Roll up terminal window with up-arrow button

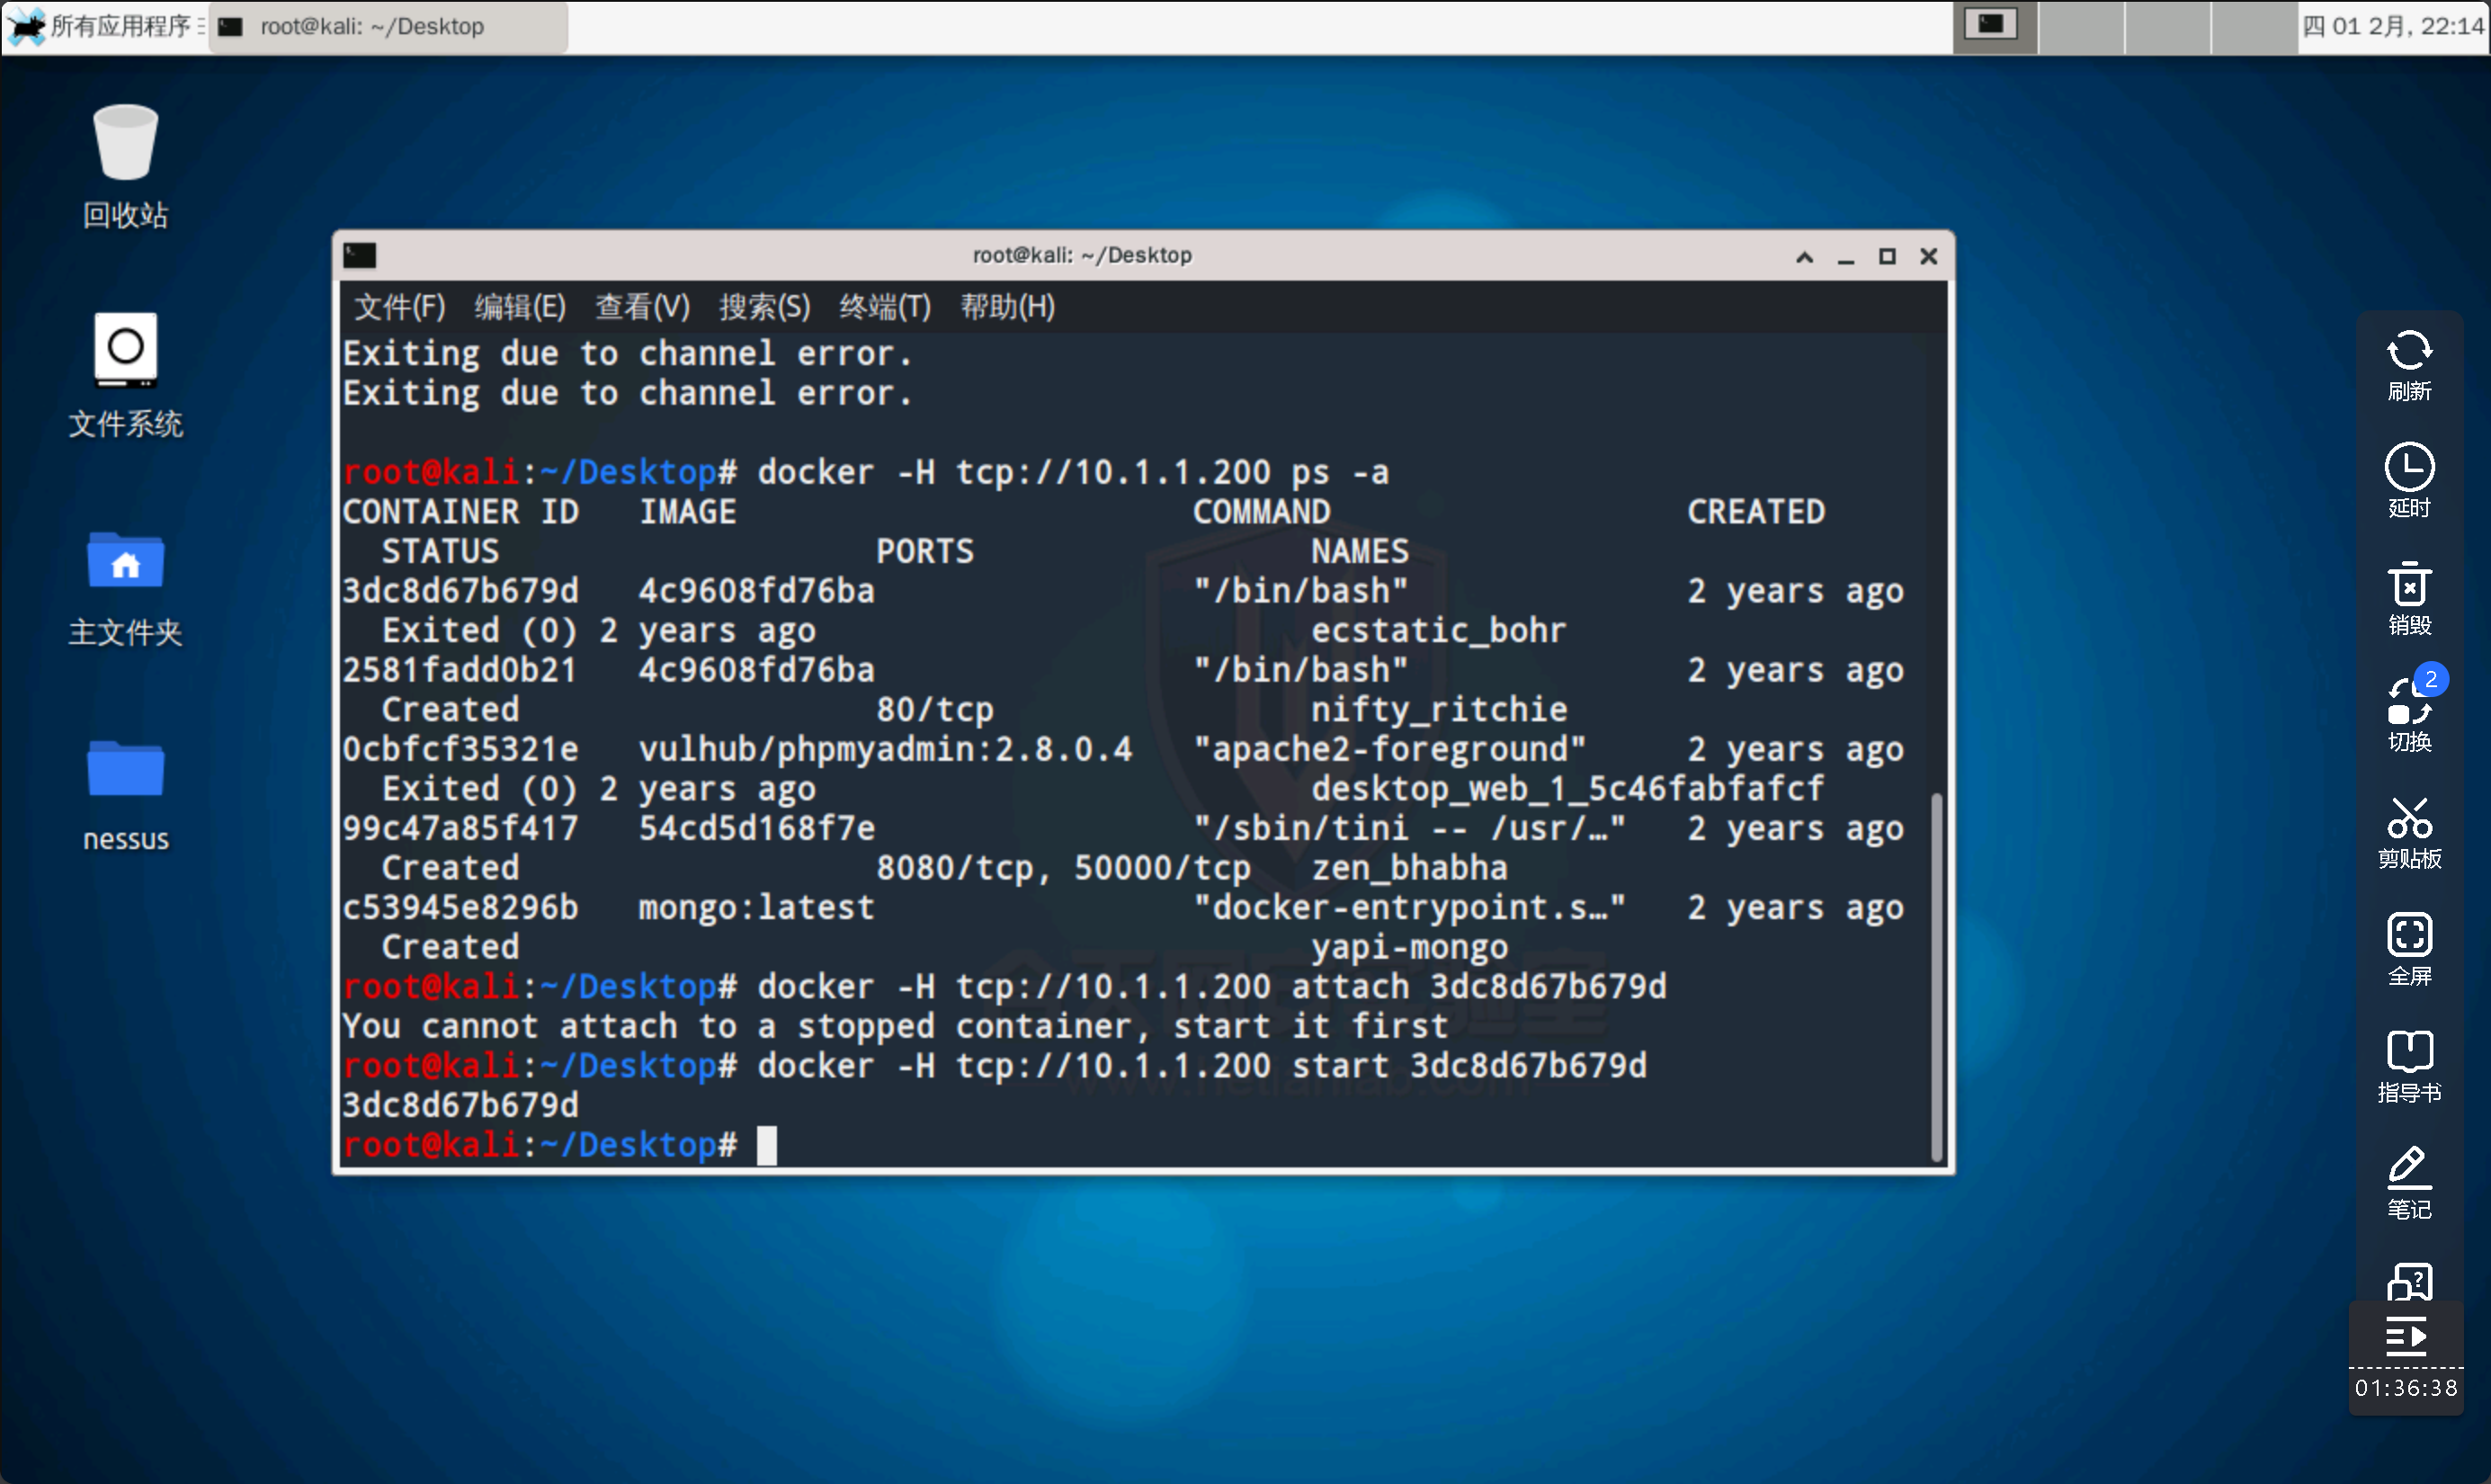click(x=1804, y=257)
